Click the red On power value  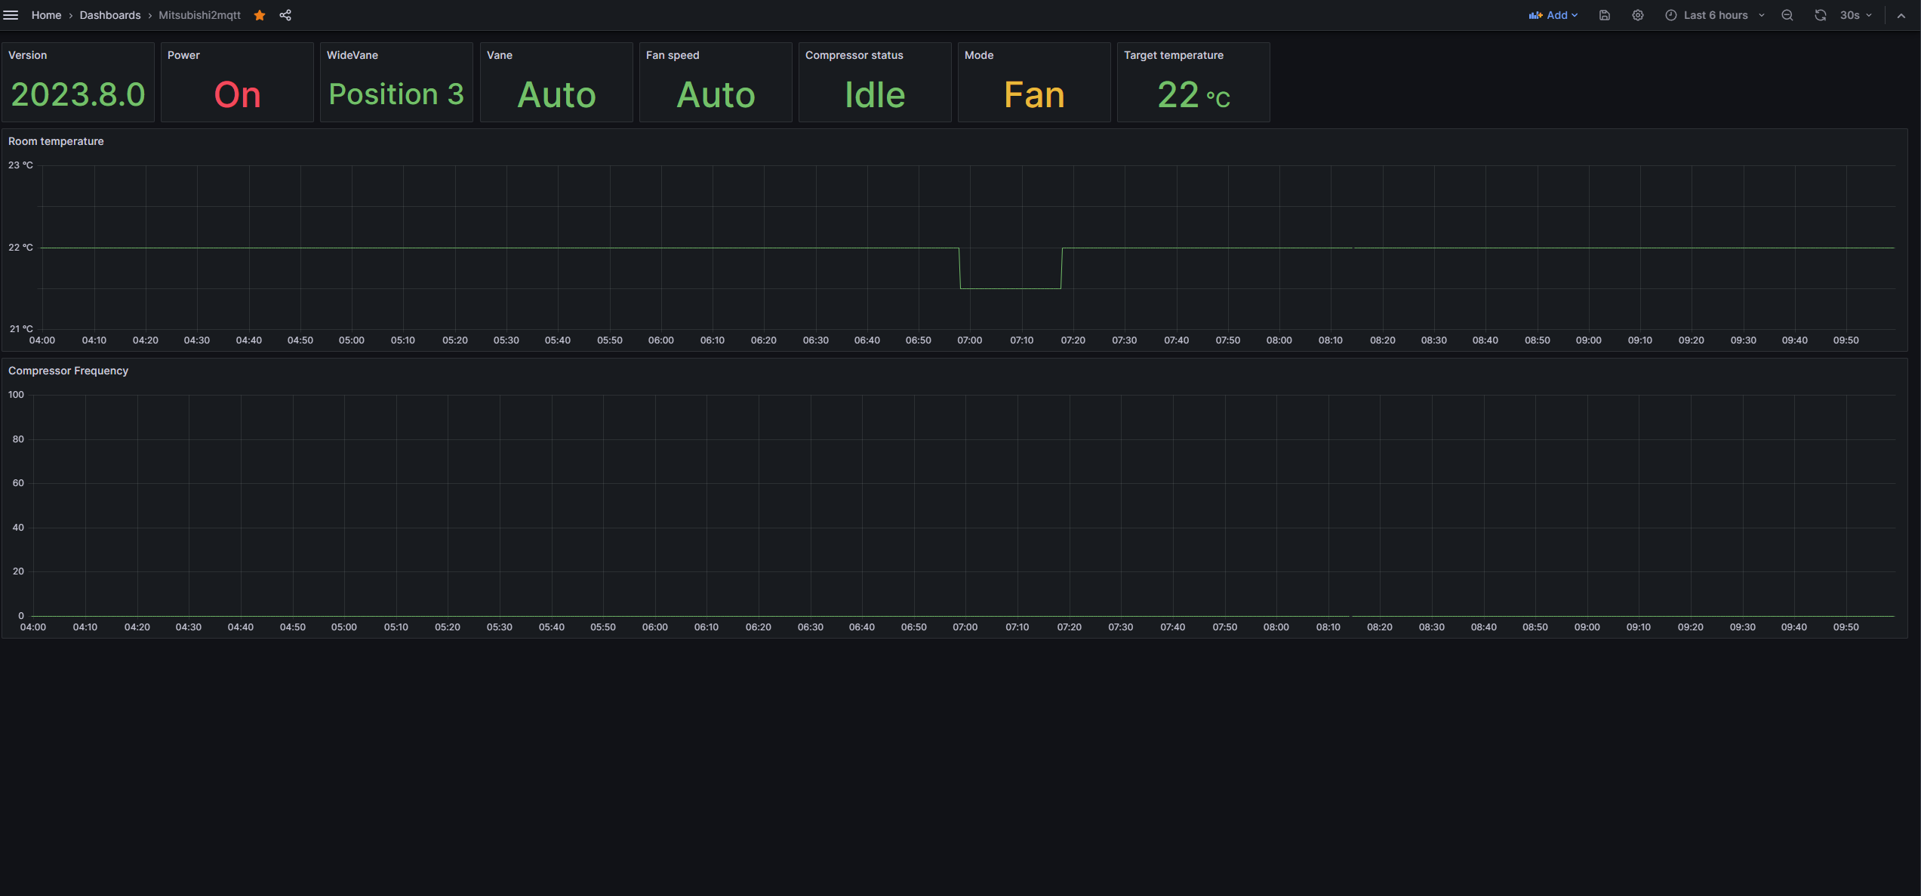pos(237,94)
